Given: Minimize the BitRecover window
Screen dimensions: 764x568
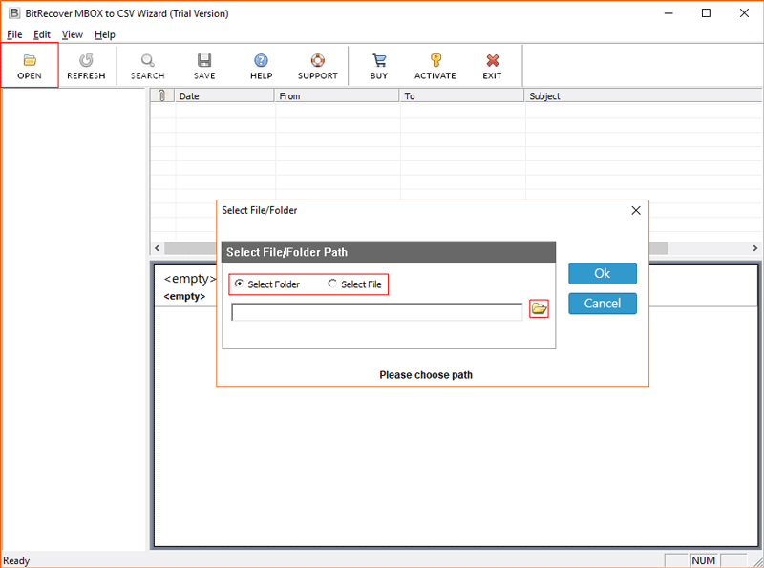Looking at the screenshot, I should tap(668, 13).
